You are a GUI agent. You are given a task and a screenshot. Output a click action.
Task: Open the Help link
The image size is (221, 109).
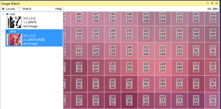coord(59,9)
